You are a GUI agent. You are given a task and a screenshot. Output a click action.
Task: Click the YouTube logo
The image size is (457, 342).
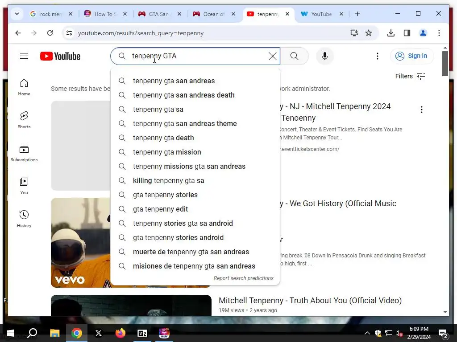click(x=60, y=56)
